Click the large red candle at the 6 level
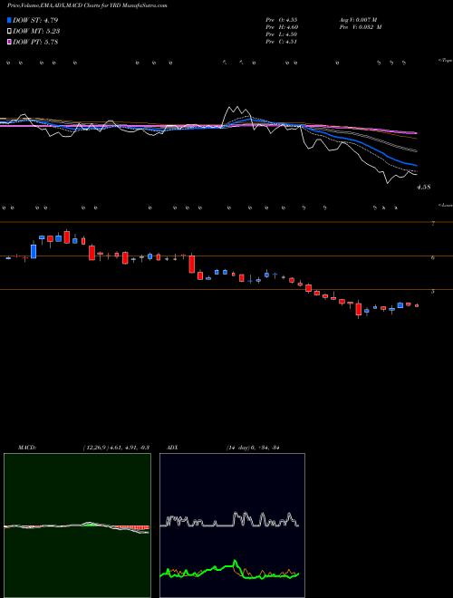Viewport: 453px width, 598px height. pyautogui.click(x=192, y=264)
